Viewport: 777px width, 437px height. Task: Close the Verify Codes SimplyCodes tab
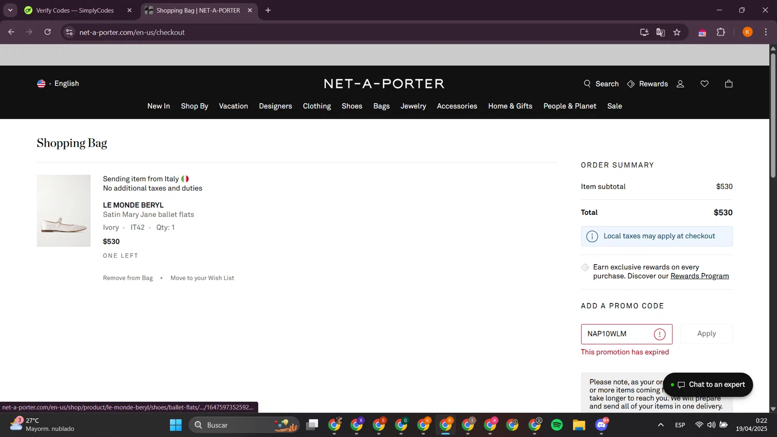[x=129, y=10]
